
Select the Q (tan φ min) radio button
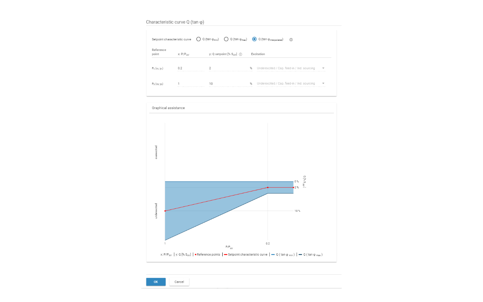198,39
